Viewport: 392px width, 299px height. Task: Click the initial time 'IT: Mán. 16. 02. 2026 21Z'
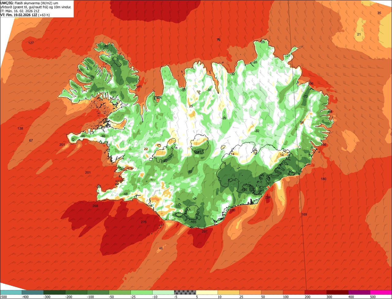(x=21, y=11)
